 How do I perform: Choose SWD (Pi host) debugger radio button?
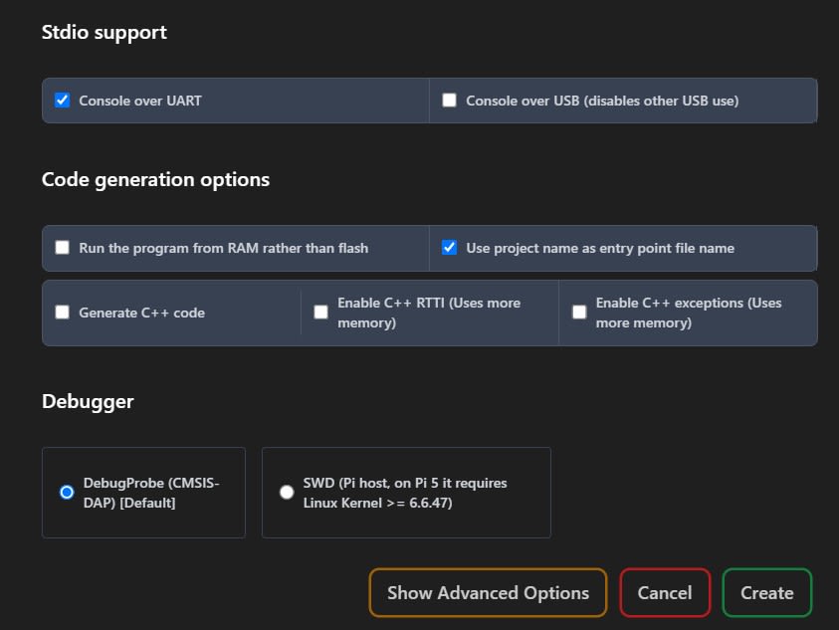click(x=287, y=493)
